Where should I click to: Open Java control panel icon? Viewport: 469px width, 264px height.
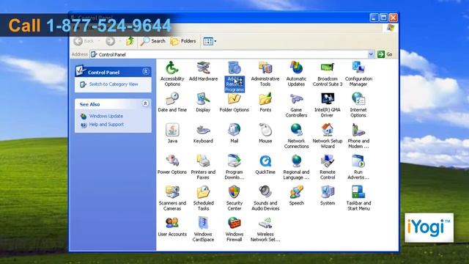tap(172, 133)
